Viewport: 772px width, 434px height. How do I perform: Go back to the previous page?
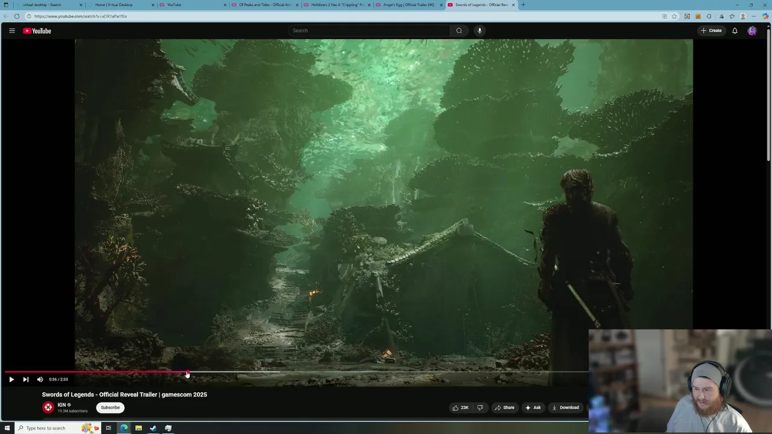click(x=5, y=16)
